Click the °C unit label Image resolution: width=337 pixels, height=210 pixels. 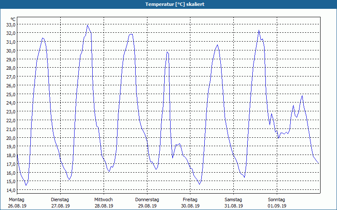[x=13, y=20]
